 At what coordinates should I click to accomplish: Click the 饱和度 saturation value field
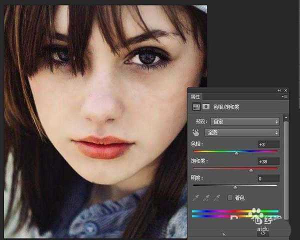(x=267, y=161)
